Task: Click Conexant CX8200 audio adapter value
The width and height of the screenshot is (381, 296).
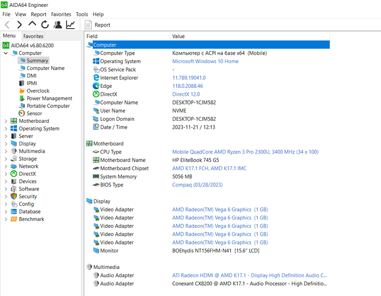Action: (x=250, y=284)
